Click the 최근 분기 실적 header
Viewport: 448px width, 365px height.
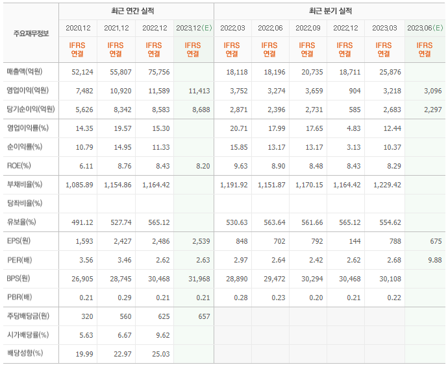click(330, 11)
